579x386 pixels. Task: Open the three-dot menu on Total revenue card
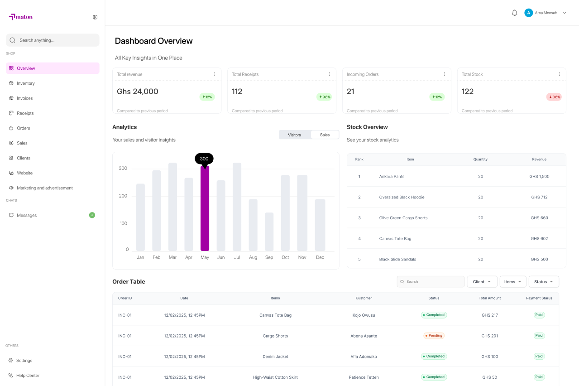(x=215, y=74)
